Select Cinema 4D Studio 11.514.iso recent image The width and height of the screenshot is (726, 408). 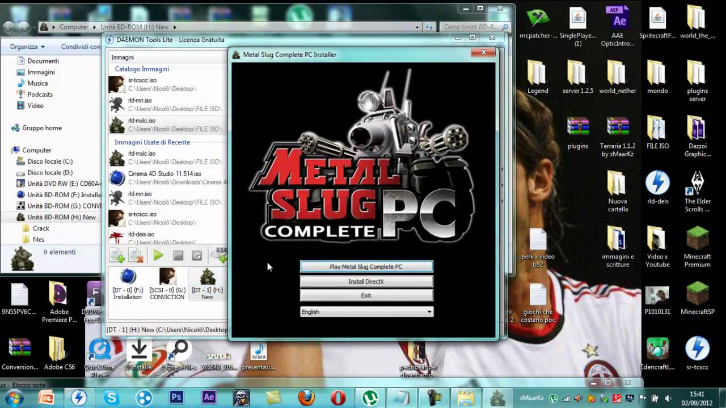(167, 178)
